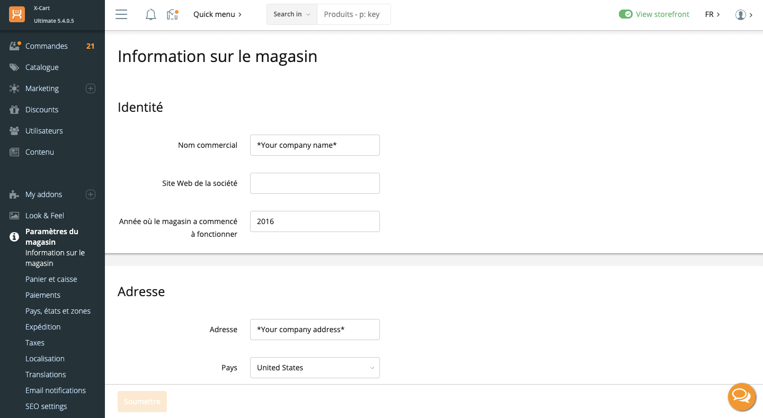Click the Site Web de la société field
This screenshot has height=418, width=763.
tap(315, 183)
